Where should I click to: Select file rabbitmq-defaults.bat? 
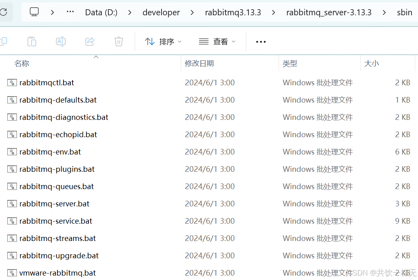coord(58,100)
